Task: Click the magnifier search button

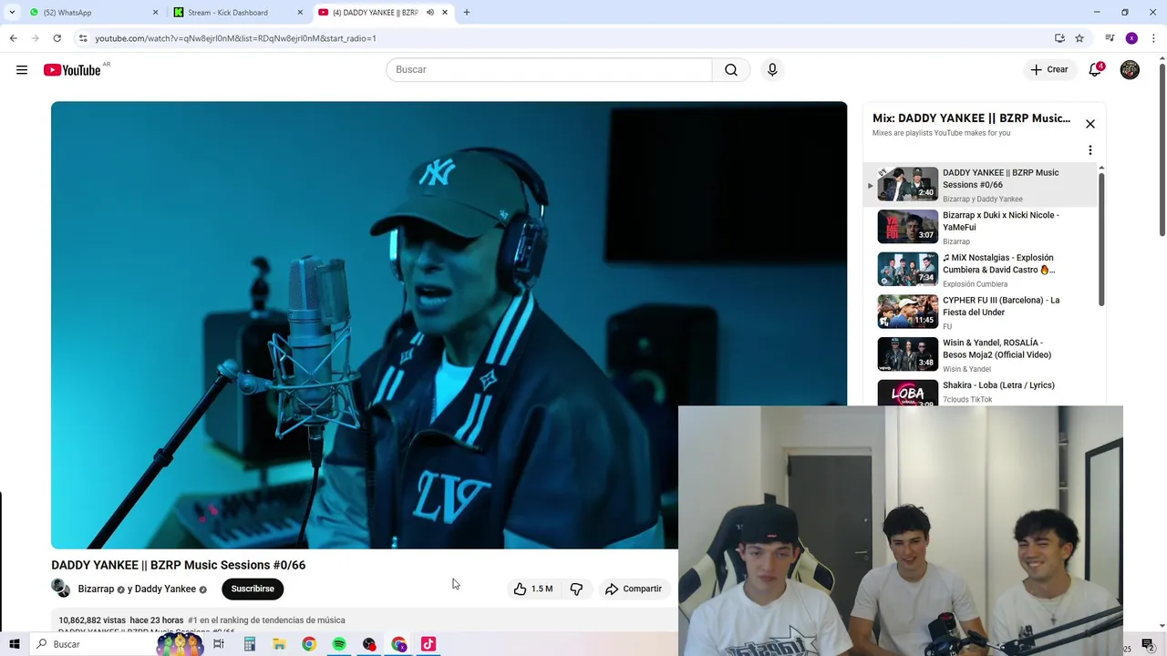Action: [x=731, y=70]
